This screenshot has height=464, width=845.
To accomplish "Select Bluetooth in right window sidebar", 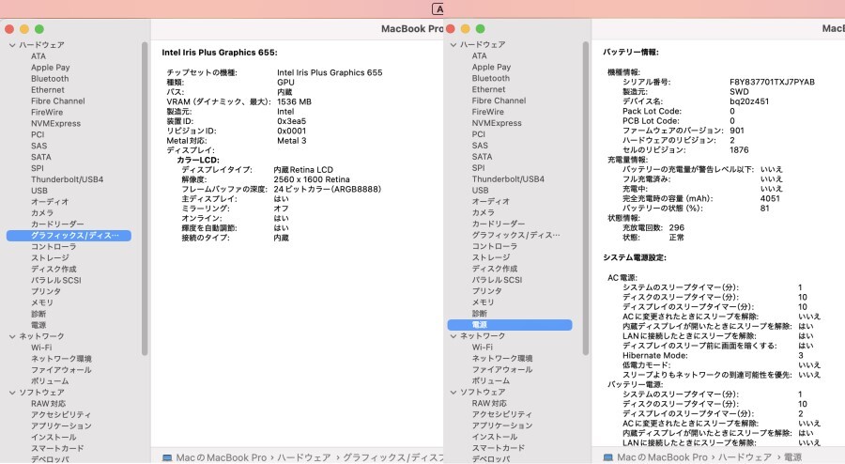I will (x=490, y=78).
